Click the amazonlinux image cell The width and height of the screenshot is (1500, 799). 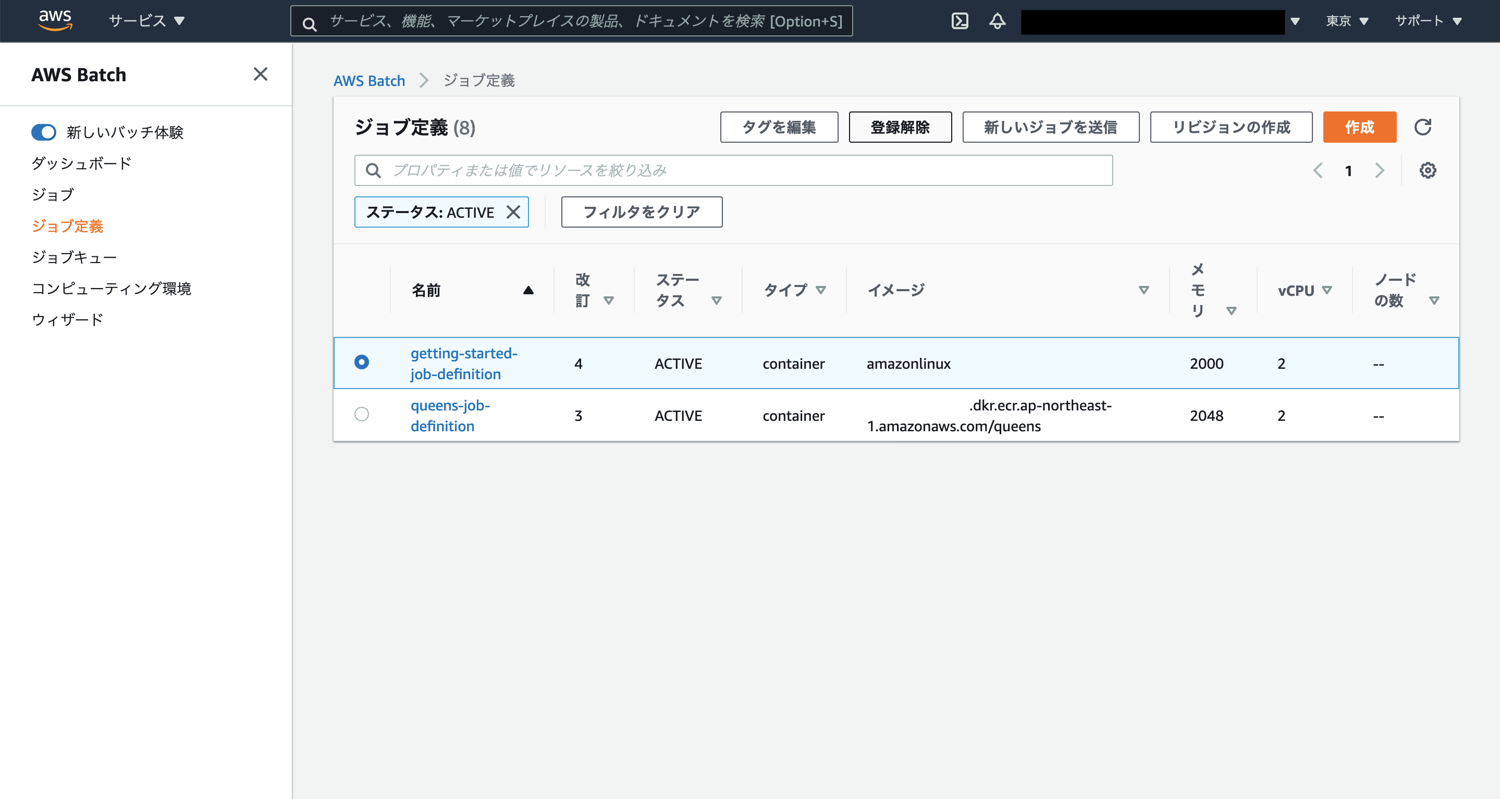coord(908,363)
